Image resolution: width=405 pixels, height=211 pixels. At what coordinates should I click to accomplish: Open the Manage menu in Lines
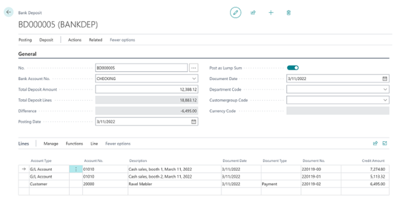click(51, 144)
